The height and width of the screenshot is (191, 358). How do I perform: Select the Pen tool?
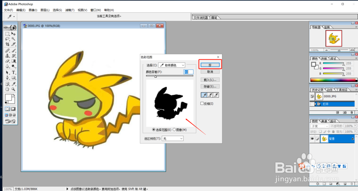pos(7,78)
